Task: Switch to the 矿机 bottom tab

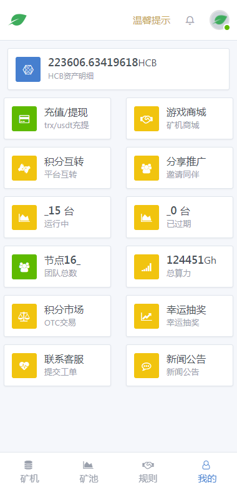Action: pos(30,471)
